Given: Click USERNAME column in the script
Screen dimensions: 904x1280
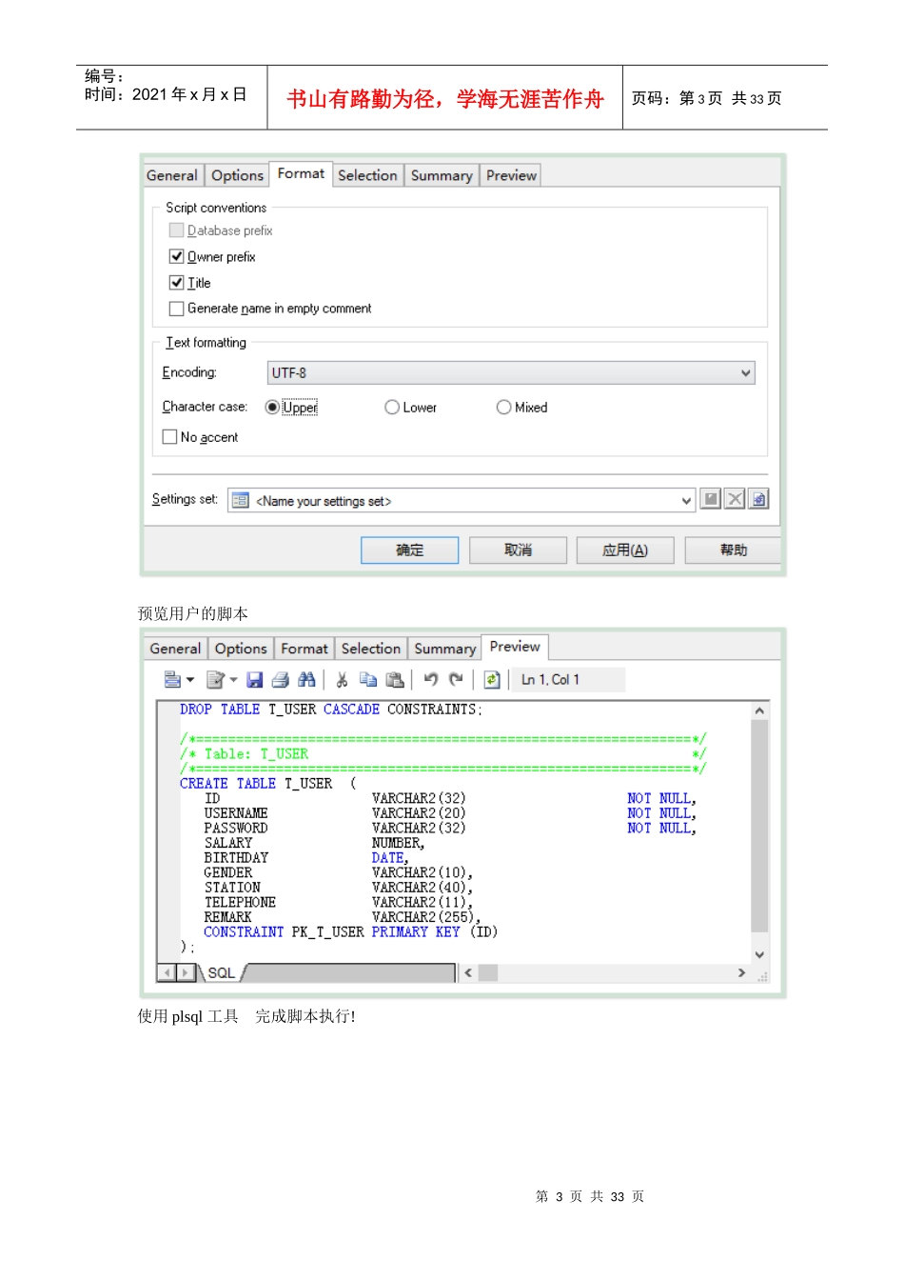Looking at the screenshot, I should [x=236, y=813].
